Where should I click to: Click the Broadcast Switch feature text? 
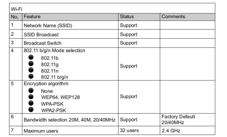(43, 43)
